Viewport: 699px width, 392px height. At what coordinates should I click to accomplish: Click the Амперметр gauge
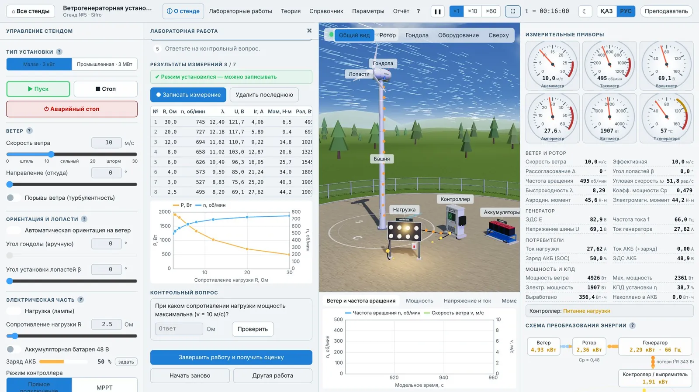(x=553, y=118)
